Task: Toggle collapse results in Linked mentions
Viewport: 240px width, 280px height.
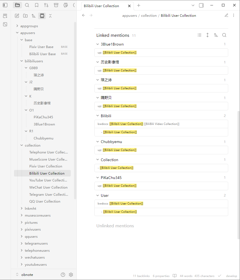Action: click(199, 35)
